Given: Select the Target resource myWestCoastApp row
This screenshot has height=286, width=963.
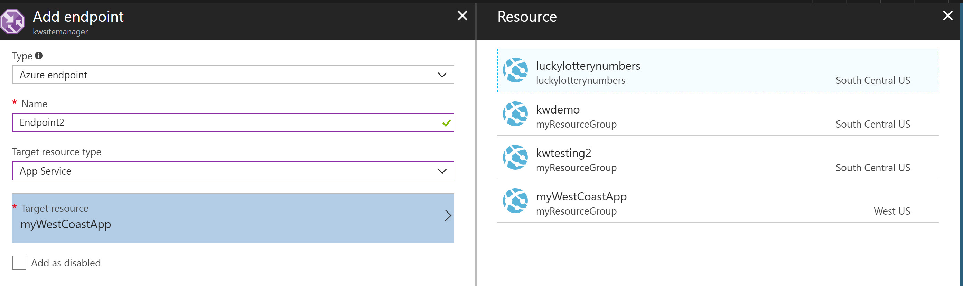Looking at the screenshot, I should (x=233, y=218).
